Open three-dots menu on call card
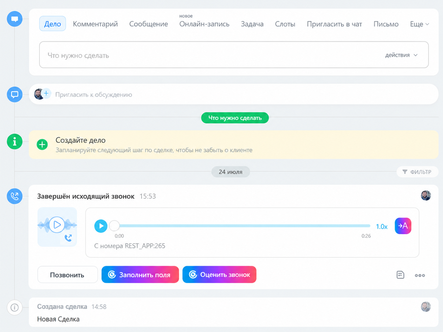This screenshot has height=332, width=443. [x=420, y=275]
